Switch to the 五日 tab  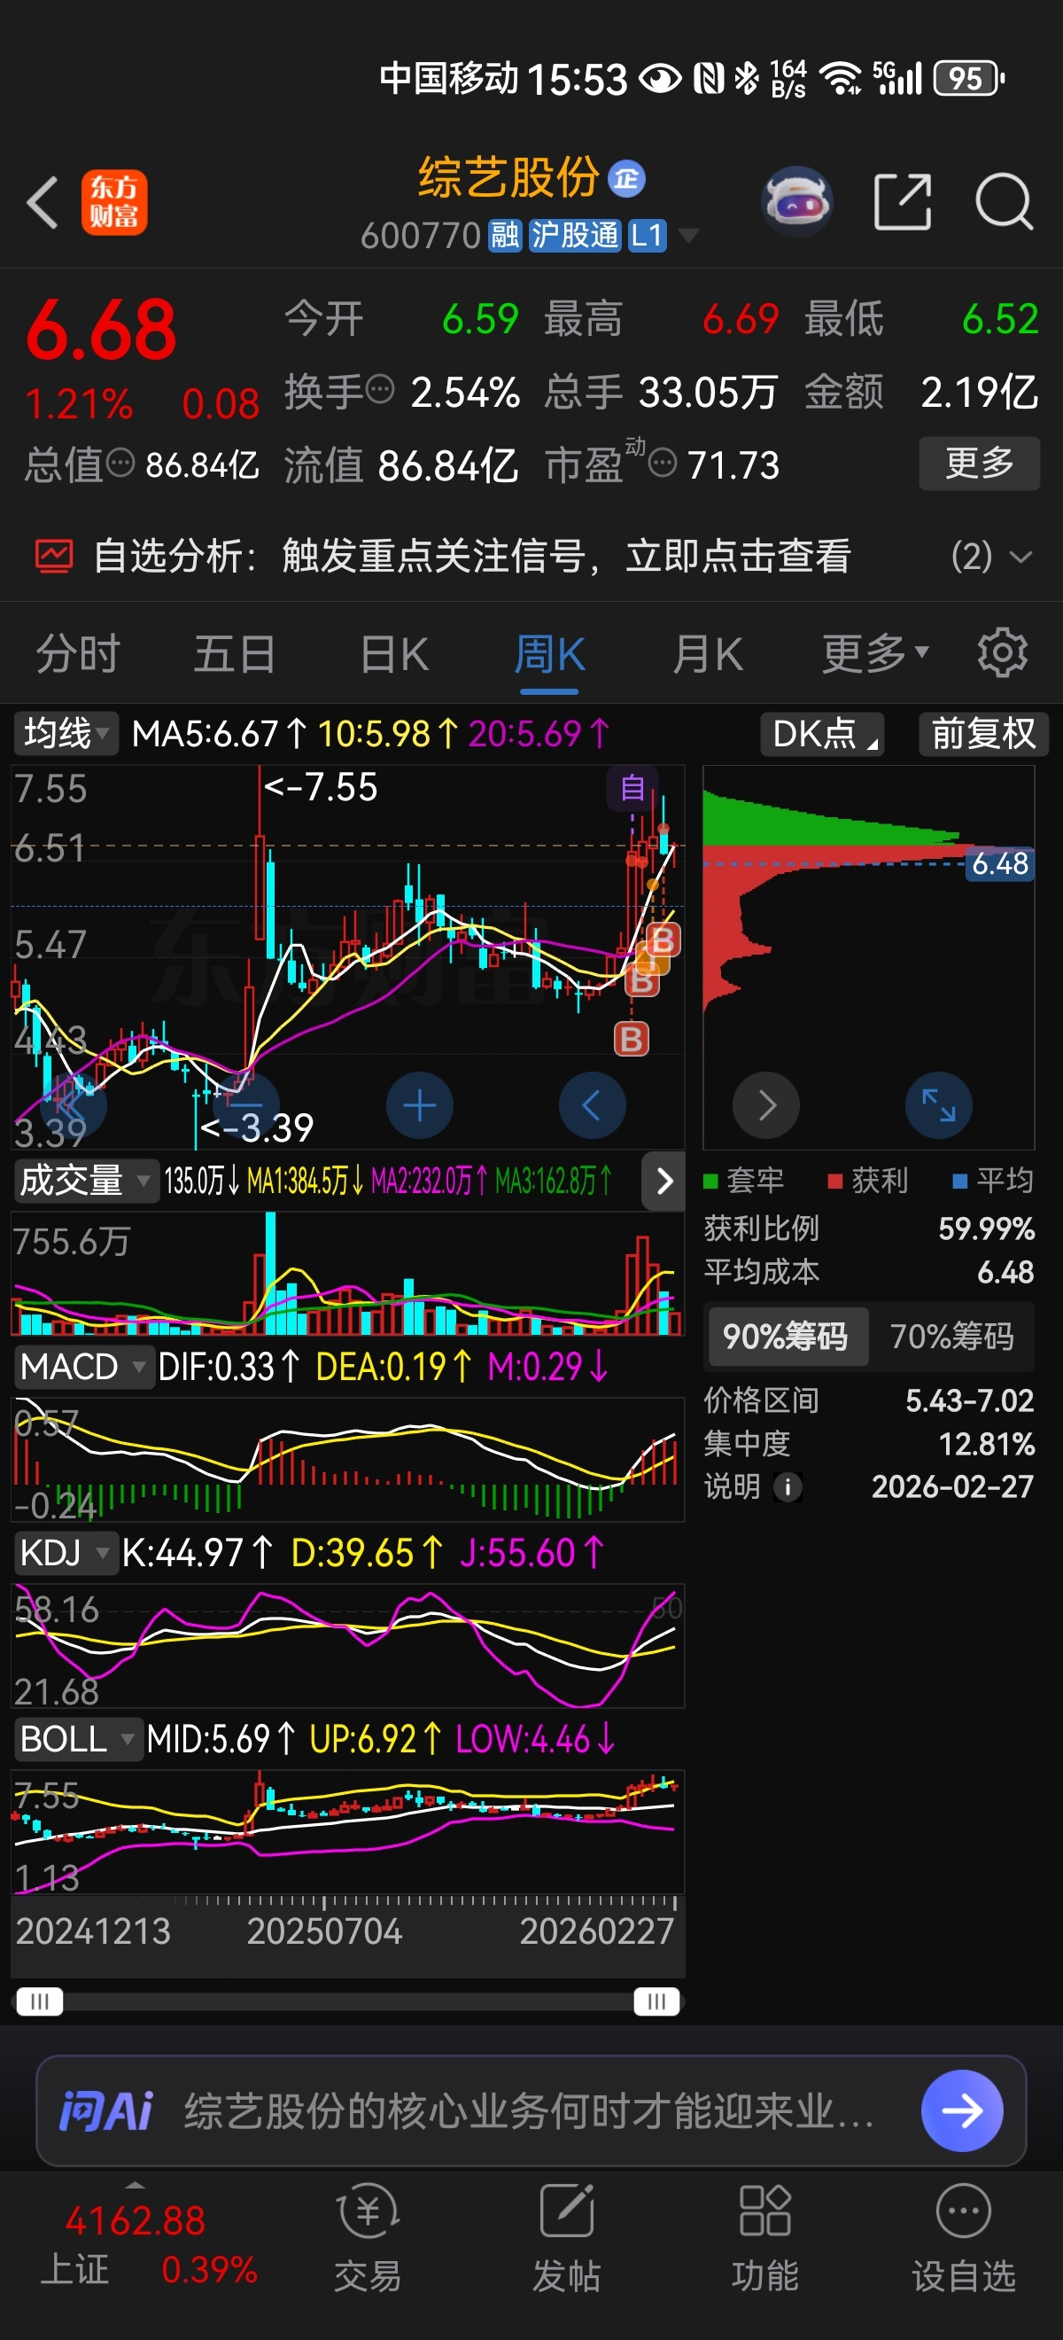pos(234,653)
